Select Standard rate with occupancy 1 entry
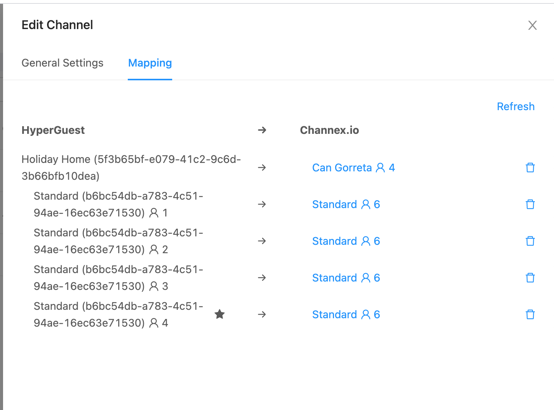The width and height of the screenshot is (554, 410). [x=119, y=204]
